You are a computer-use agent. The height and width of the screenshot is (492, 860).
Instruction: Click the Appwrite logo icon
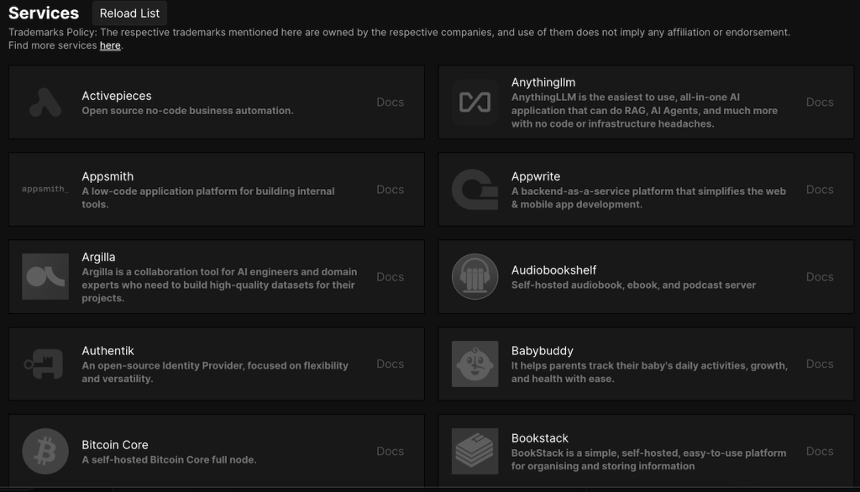click(475, 189)
